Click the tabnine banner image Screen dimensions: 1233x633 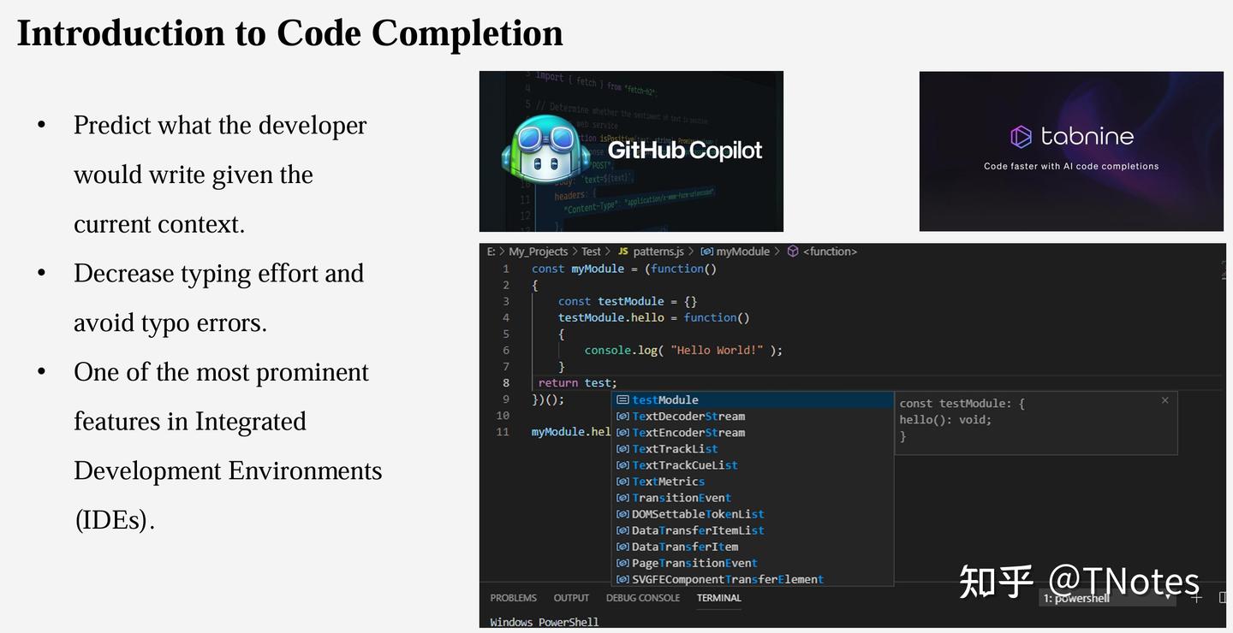pos(1071,151)
